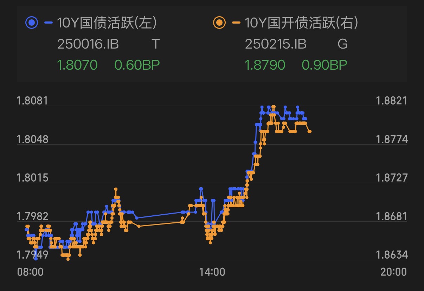Click the last orange data point on chart
Screen dimensions: 424x291
(x=310, y=131)
